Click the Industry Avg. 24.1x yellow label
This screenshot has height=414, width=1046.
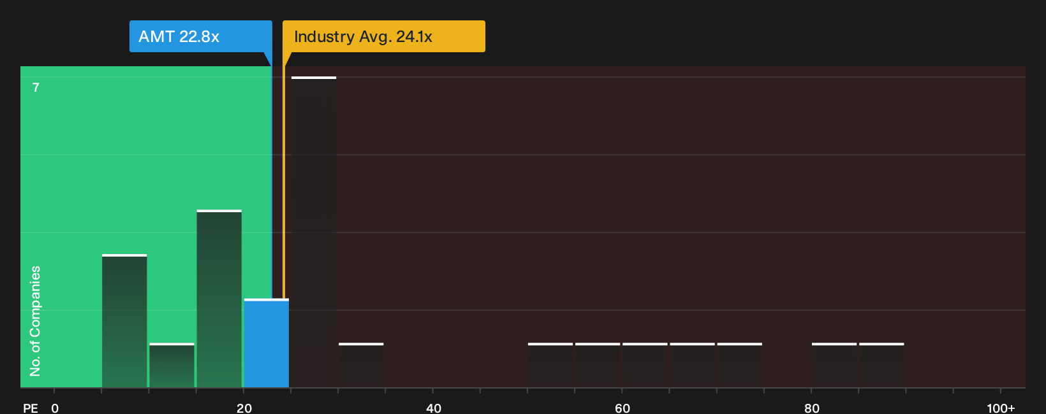coord(384,36)
